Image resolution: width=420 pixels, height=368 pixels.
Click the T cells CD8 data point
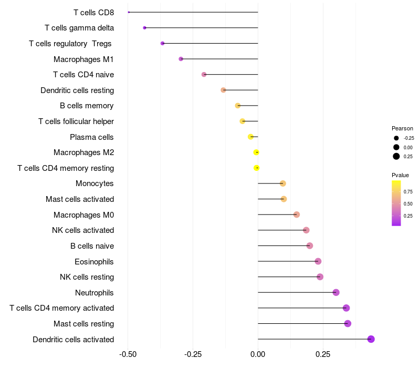point(129,12)
